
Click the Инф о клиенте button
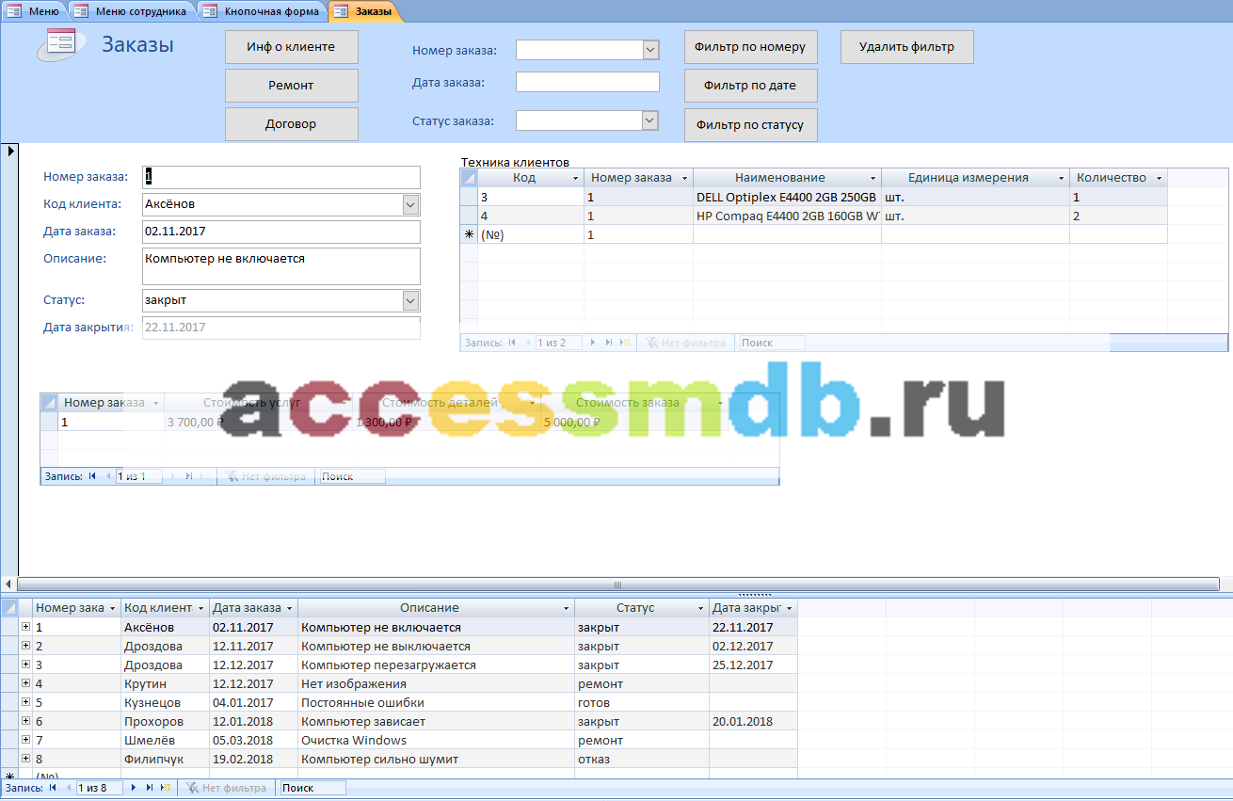[292, 47]
